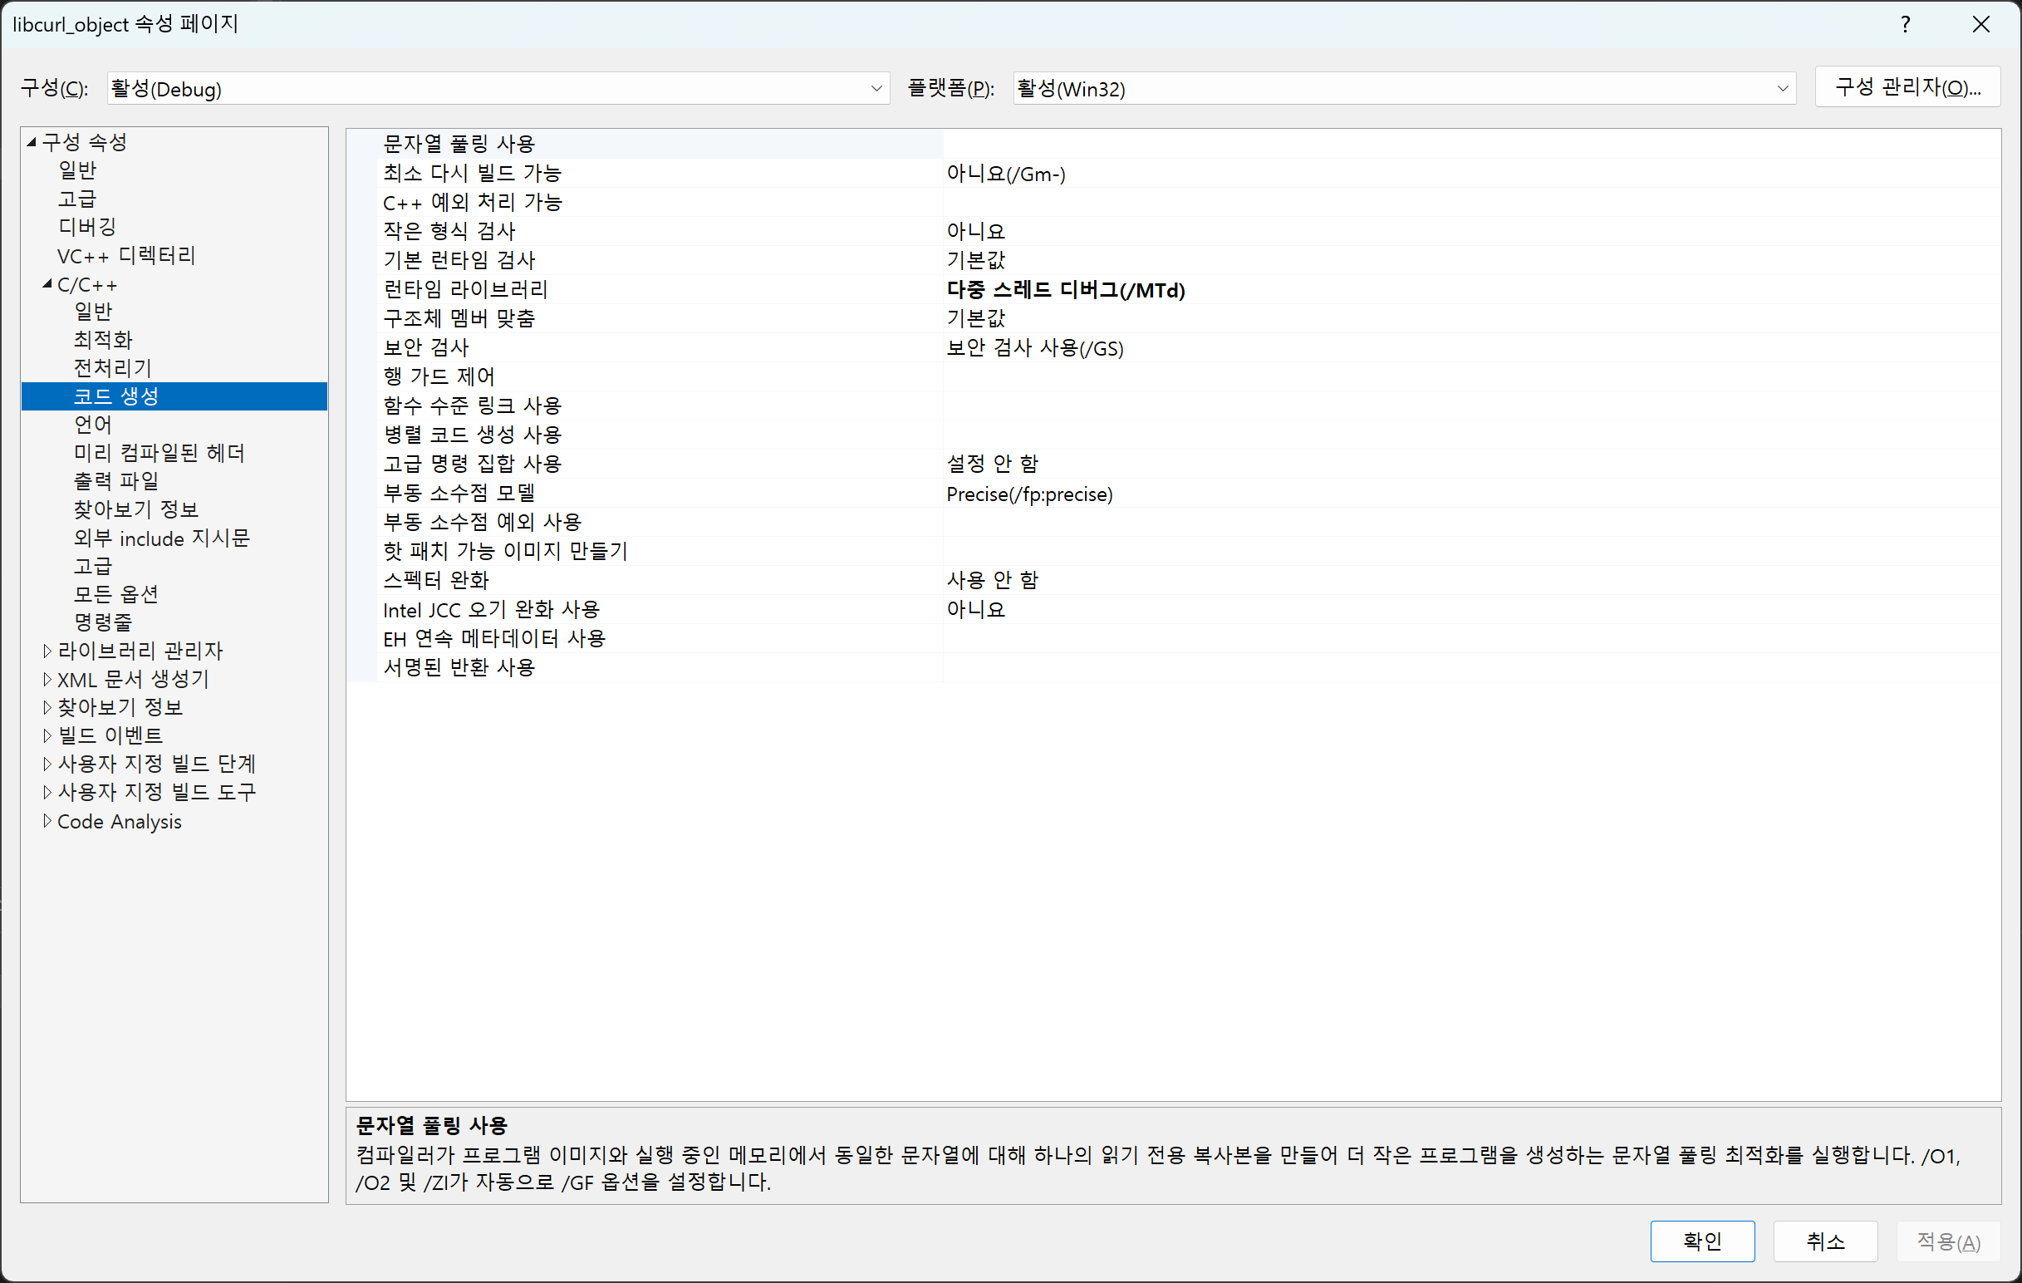Viewport: 2022px width, 1283px height.
Task: Expand the XML 문서 생성기 node
Action: [47, 679]
